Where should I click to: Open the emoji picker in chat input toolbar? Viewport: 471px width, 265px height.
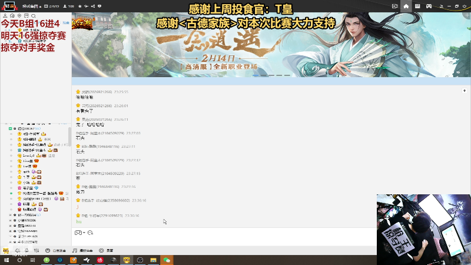91,233
